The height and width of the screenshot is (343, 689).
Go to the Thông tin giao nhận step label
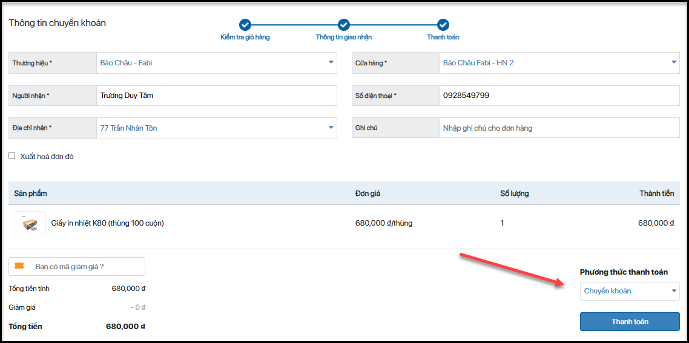tap(344, 38)
